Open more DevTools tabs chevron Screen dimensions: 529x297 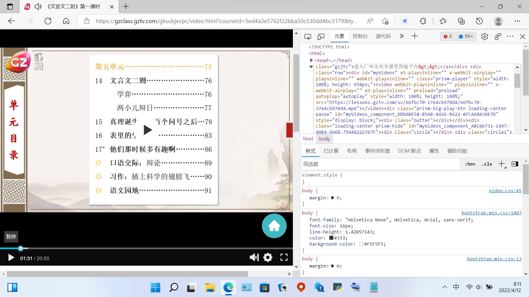(x=401, y=36)
